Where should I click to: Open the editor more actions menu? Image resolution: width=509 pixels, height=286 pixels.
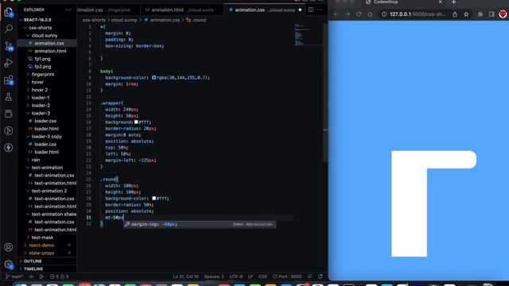click(321, 10)
